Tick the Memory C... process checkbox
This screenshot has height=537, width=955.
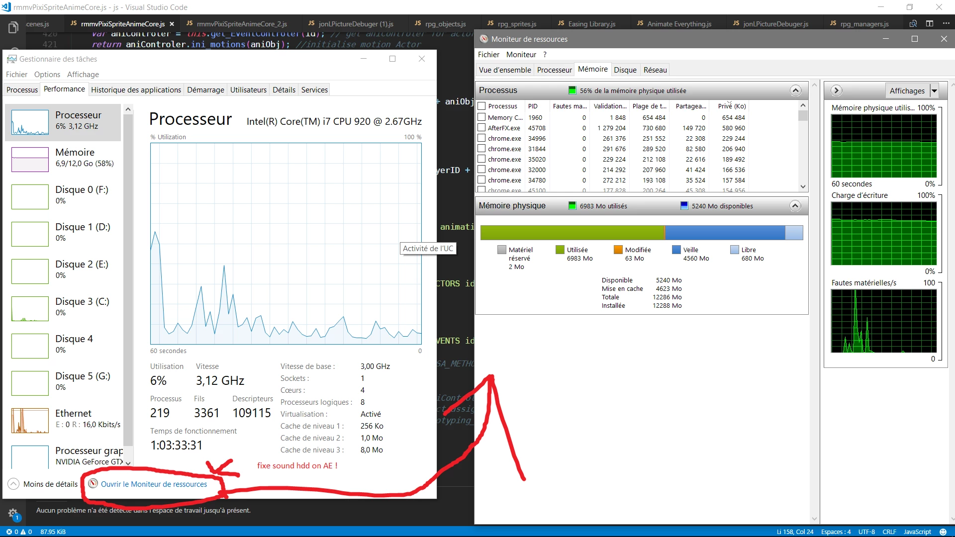click(x=481, y=117)
